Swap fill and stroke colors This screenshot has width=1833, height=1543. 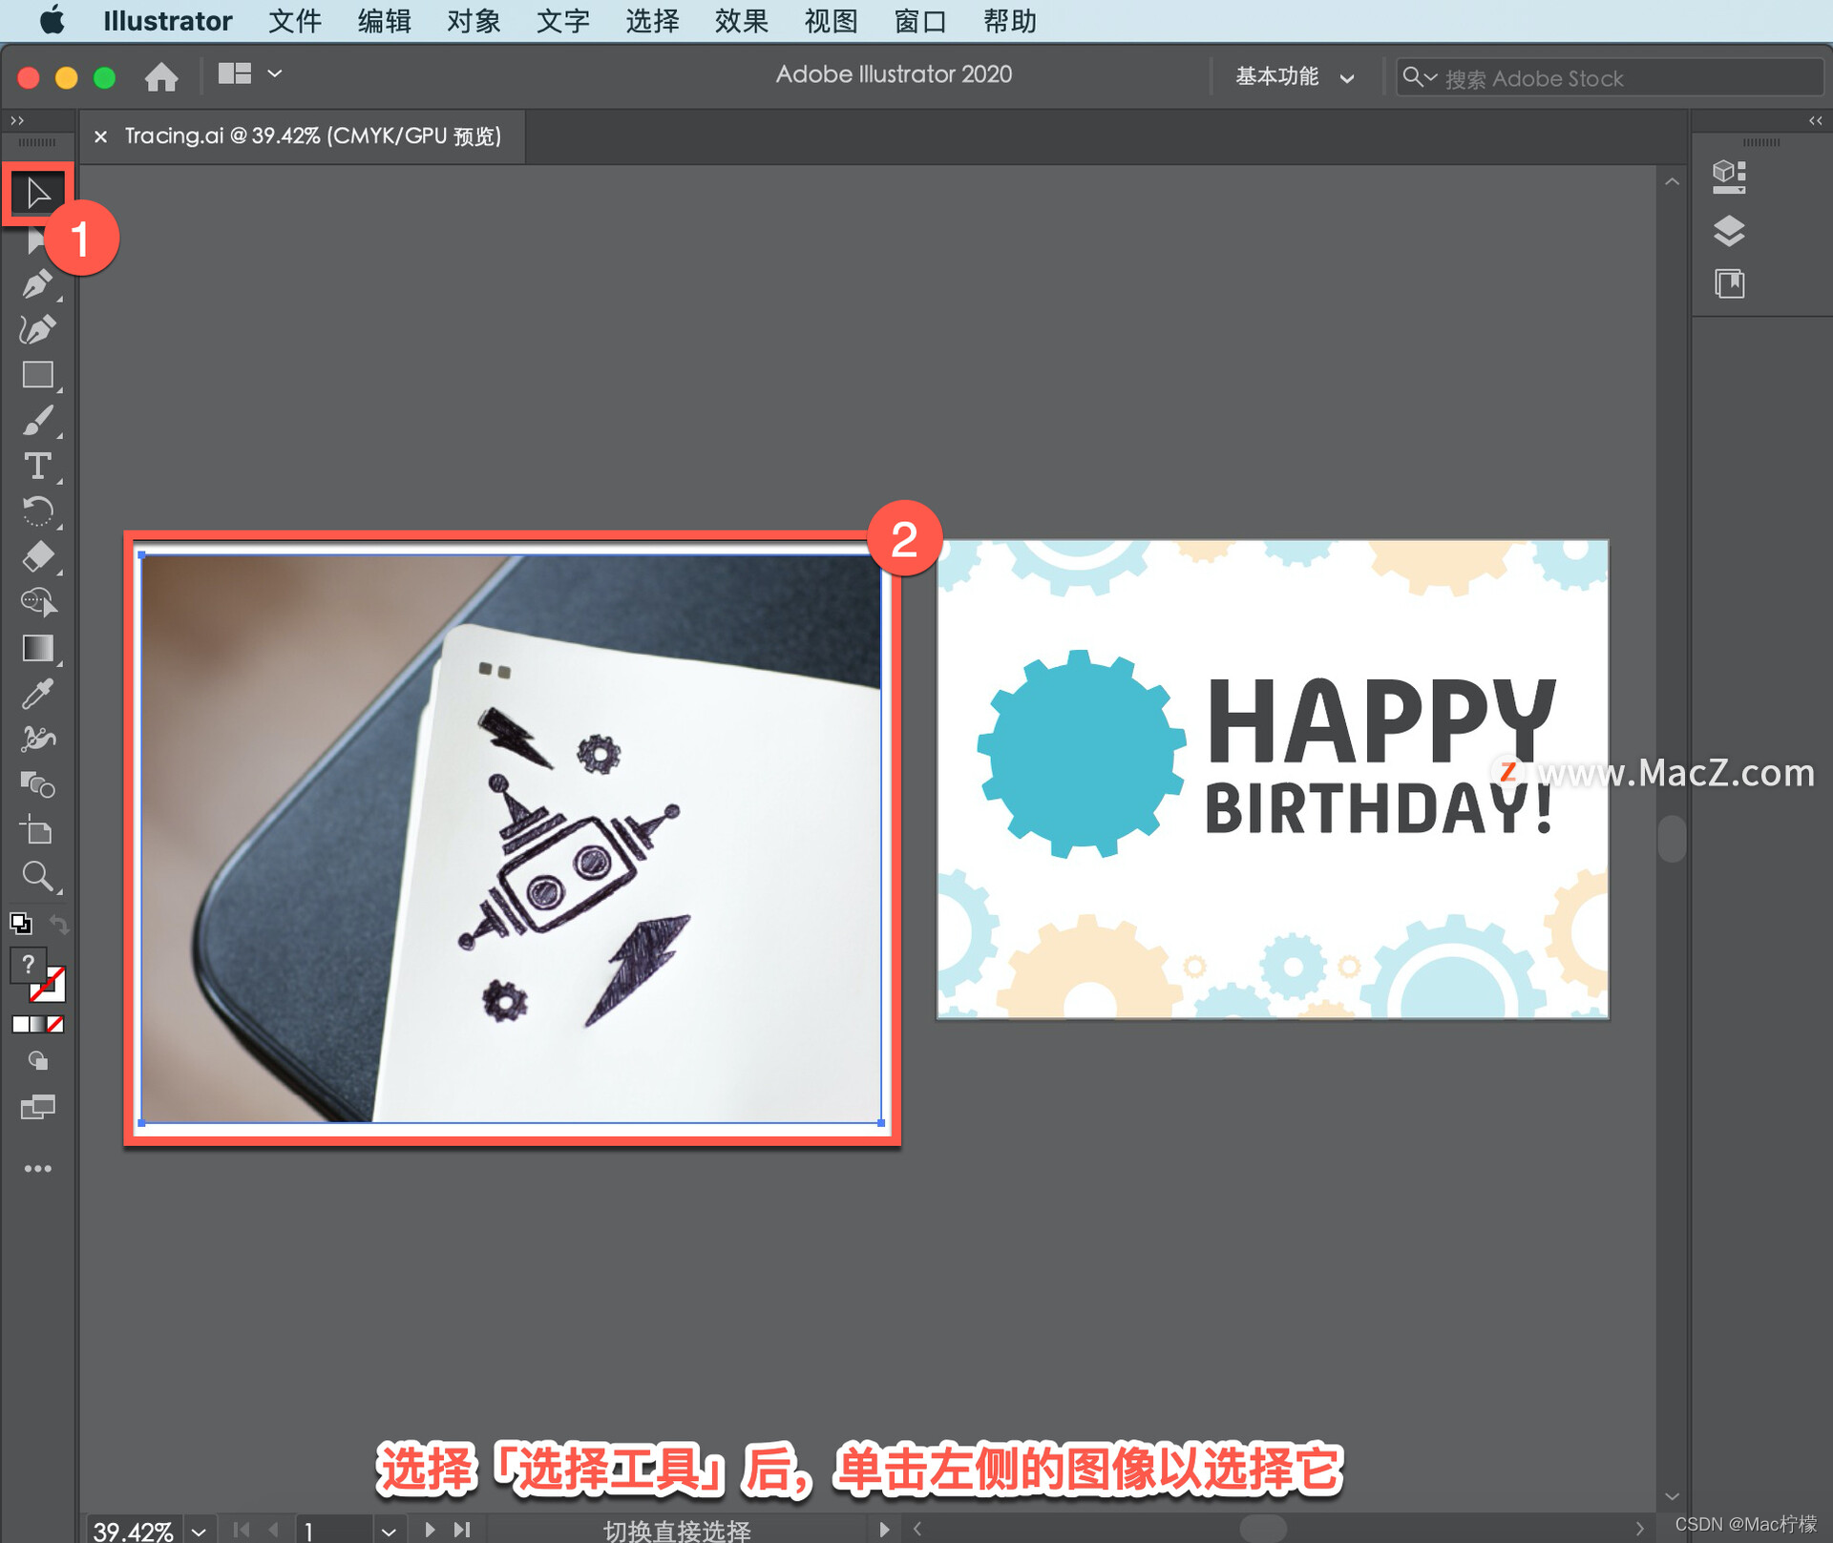pyautogui.click(x=59, y=924)
